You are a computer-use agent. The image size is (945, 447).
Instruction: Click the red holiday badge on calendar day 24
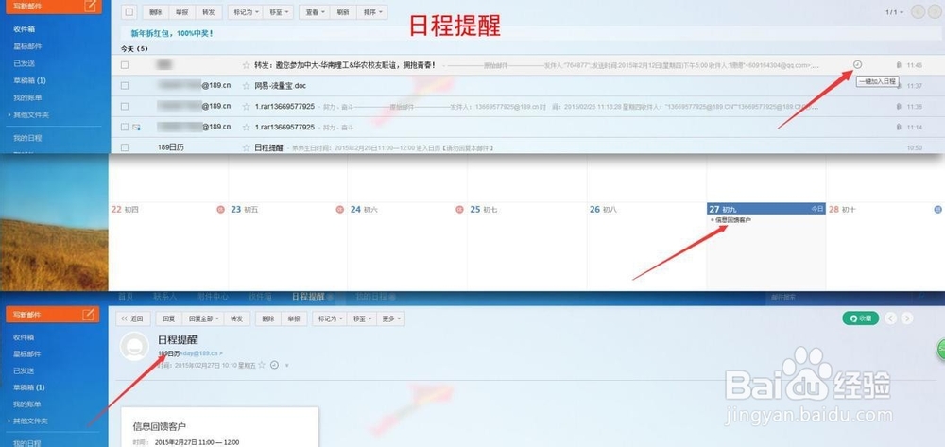(459, 210)
